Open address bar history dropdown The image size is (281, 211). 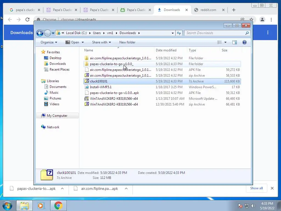(173, 33)
